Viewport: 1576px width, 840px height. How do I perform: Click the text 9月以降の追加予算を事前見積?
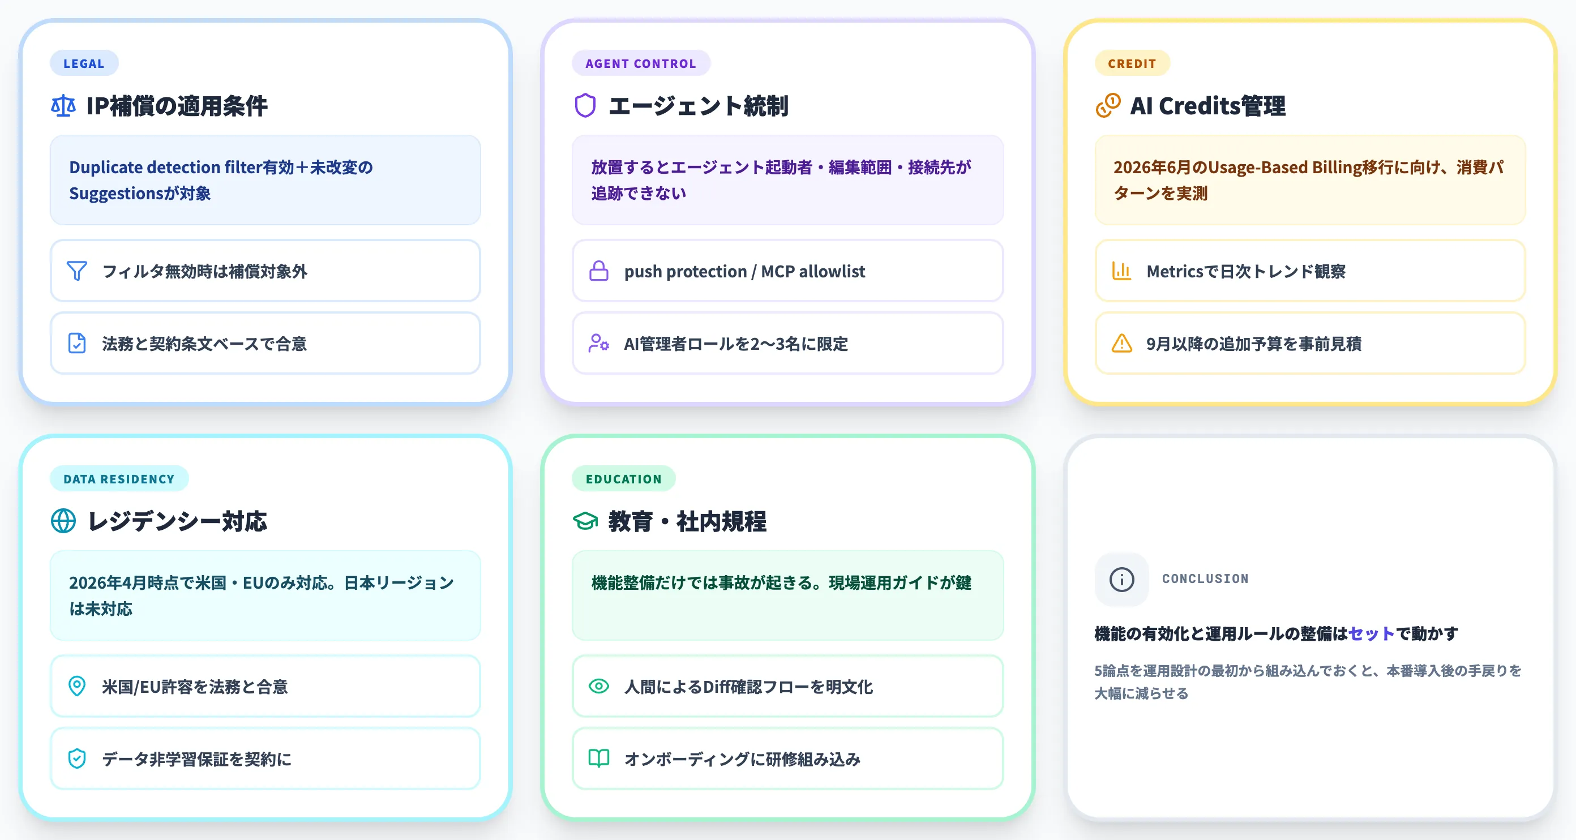tap(1254, 343)
